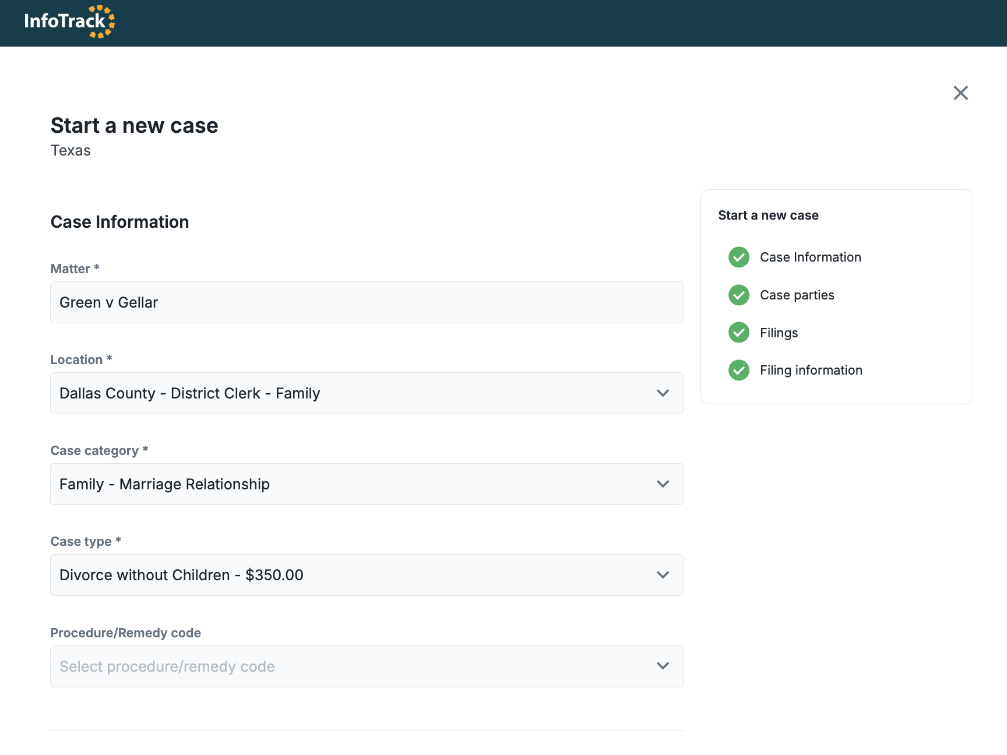The height and width of the screenshot is (755, 1007).
Task: Click the chevron arrow in Case type field
Action: coord(663,575)
